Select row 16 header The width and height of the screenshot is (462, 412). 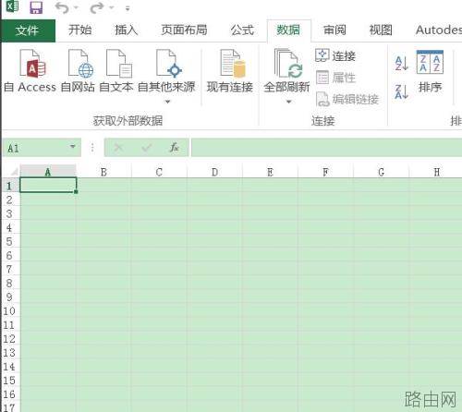click(x=10, y=394)
